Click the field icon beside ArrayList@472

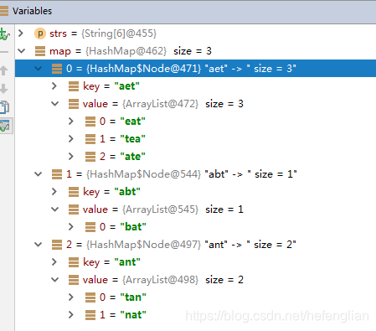[x=74, y=104]
